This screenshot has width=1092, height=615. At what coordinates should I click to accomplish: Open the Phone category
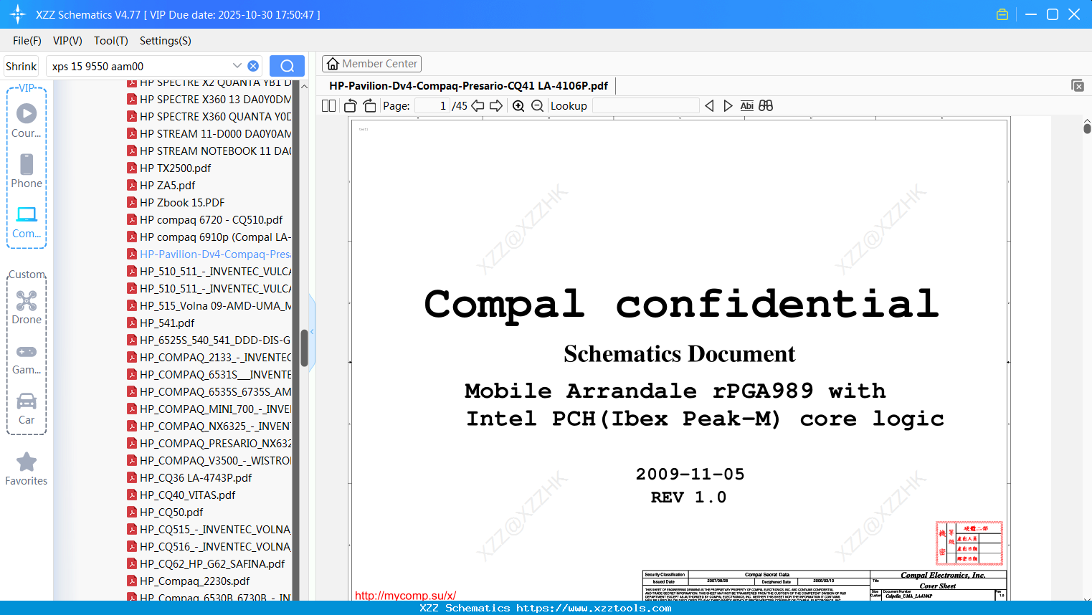click(27, 171)
